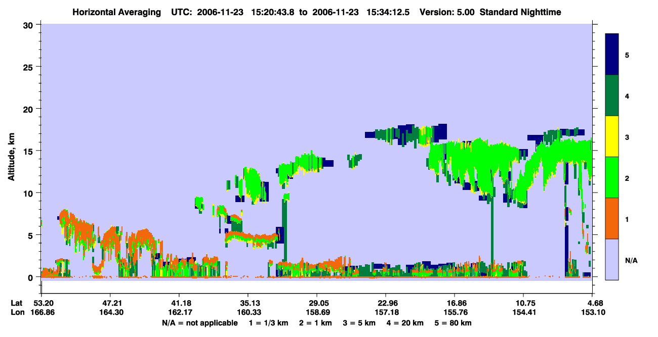Screen dimensions: 658x337
Task: Click the end time '15:34:12.5' in title
Action: tap(389, 12)
